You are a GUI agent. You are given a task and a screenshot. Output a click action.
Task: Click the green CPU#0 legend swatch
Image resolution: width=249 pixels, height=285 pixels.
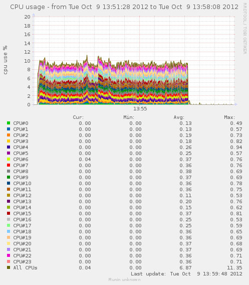9,123
